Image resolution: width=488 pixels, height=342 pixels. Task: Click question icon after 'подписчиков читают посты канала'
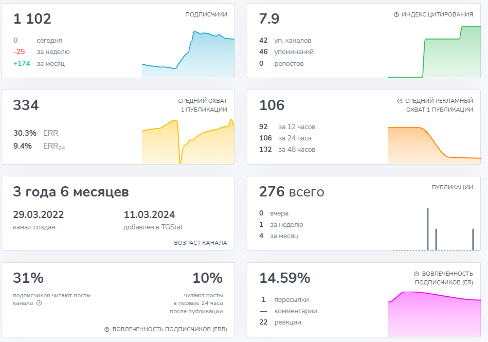point(39,303)
